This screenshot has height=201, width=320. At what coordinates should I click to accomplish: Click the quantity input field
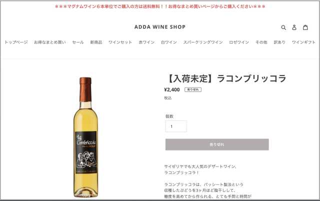coord(176,126)
